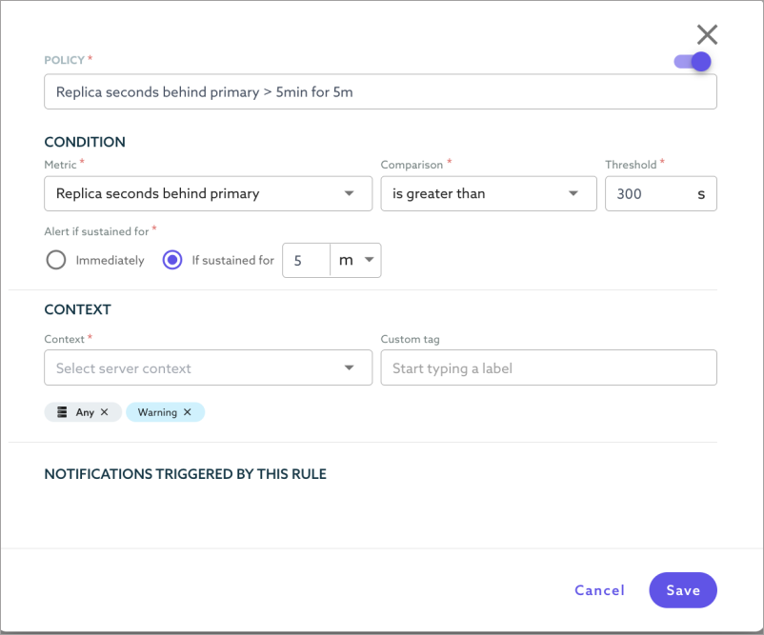Close the policy dialog with X icon
The width and height of the screenshot is (764, 635).
pos(707,35)
